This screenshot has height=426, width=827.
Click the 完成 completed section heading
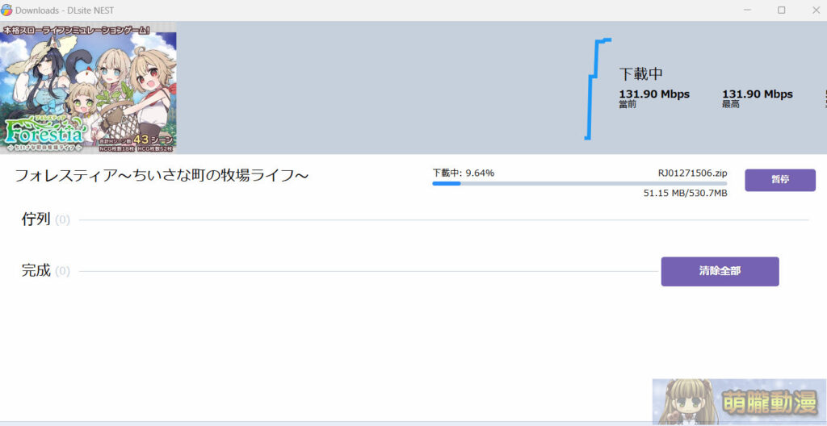pyautogui.click(x=36, y=271)
